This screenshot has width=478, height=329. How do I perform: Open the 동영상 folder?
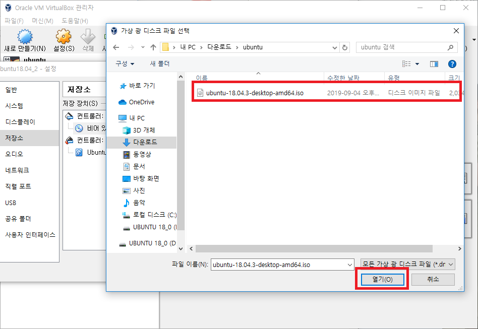(137, 155)
